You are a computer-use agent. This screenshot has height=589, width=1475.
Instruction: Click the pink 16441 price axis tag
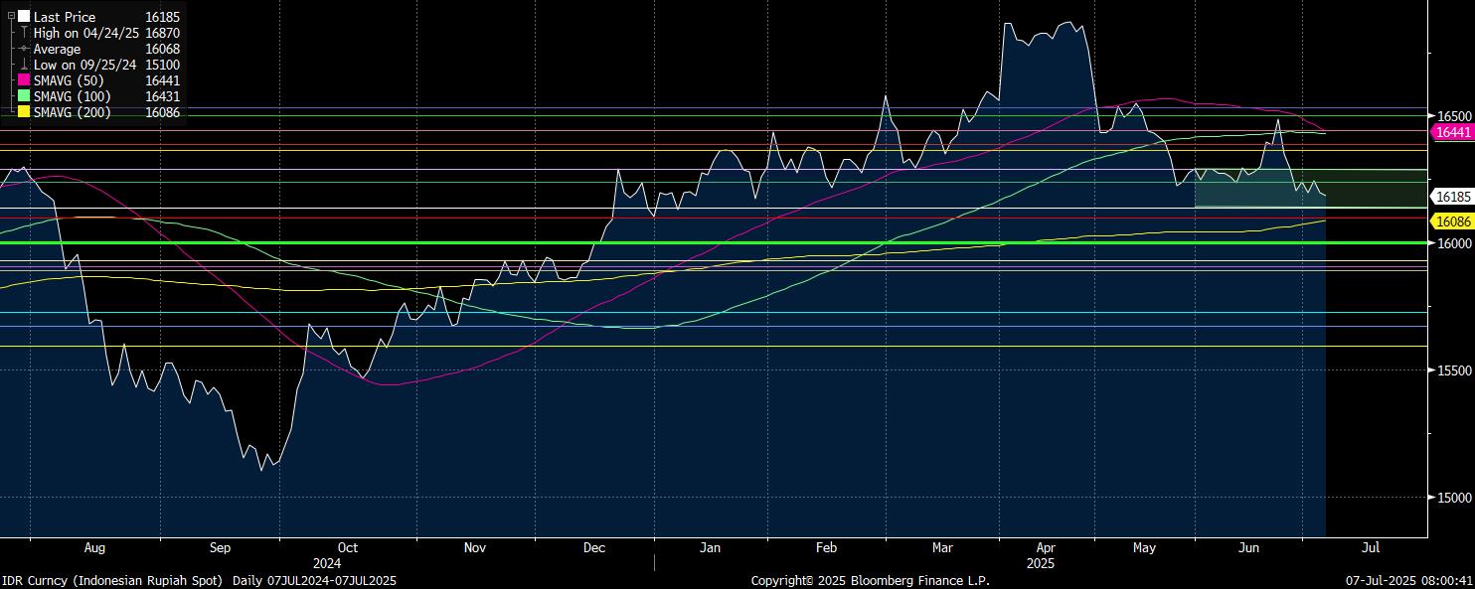[x=1453, y=132]
